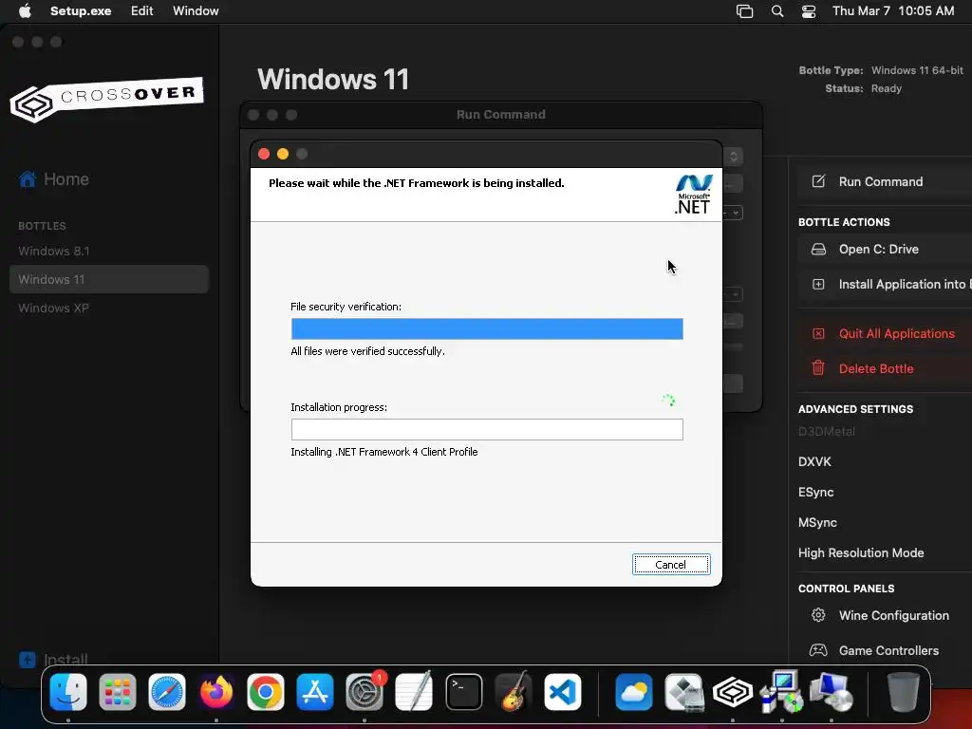Toggle the MSync setting
The height and width of the screenshot is (729, 972).
click(817, 523)
